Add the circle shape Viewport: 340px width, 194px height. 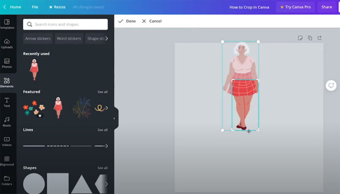coord(34,183)
